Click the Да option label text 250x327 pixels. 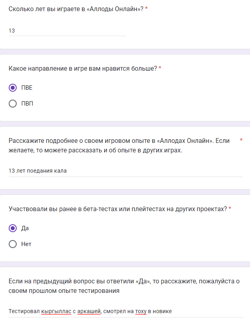(25, 228)
